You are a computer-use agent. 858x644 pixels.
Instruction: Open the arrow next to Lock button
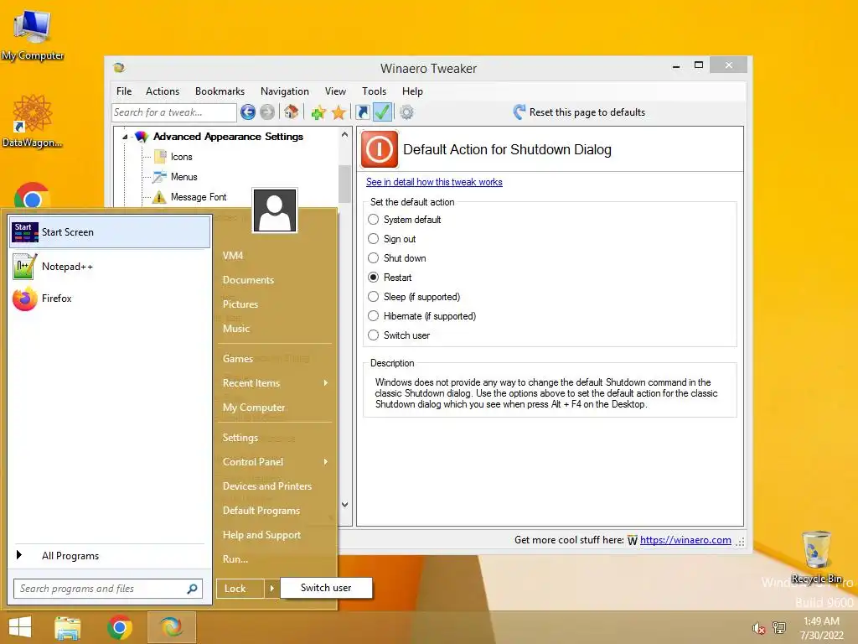271,589
